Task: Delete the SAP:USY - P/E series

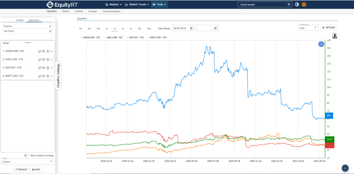Action: click(x=48, y=68)
